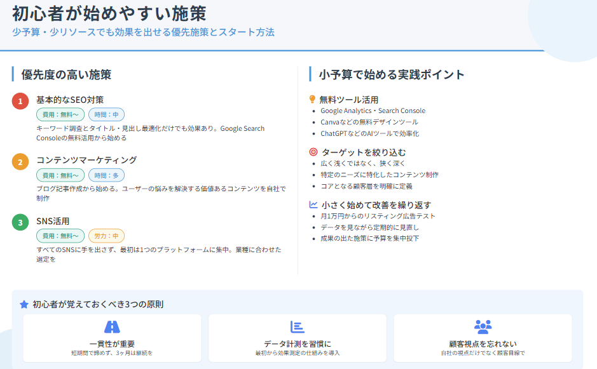
Task: Click the line chart icon beside 小さく始めて改善を繰り返す
Action: coord(313,205)
